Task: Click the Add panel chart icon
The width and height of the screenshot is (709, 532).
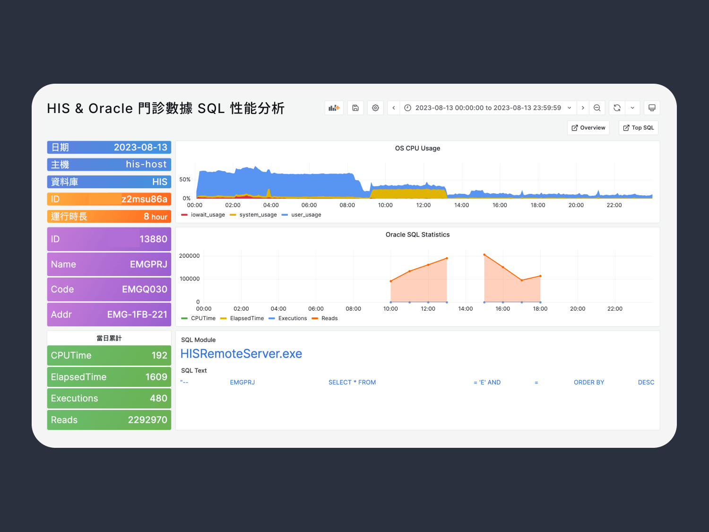Action: click(x=334, y=108)
